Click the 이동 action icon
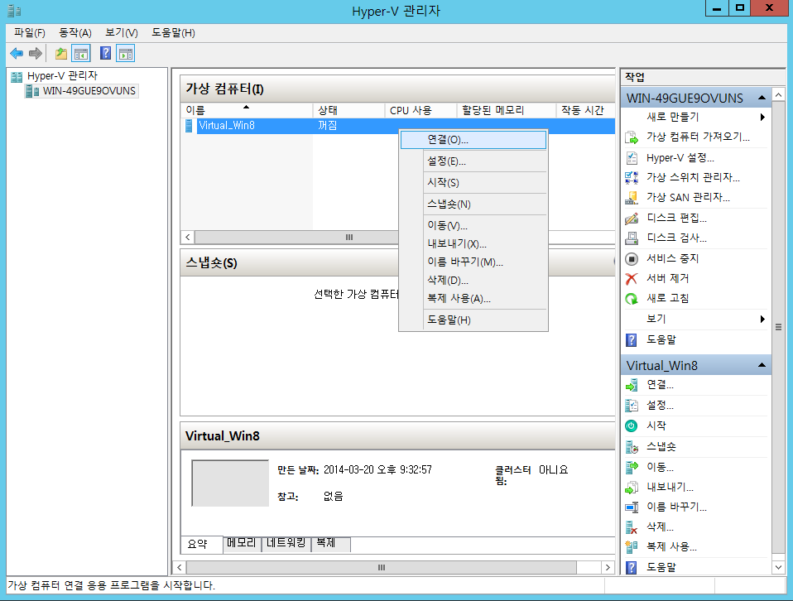The image size is (793, 601). click(632, 467)
